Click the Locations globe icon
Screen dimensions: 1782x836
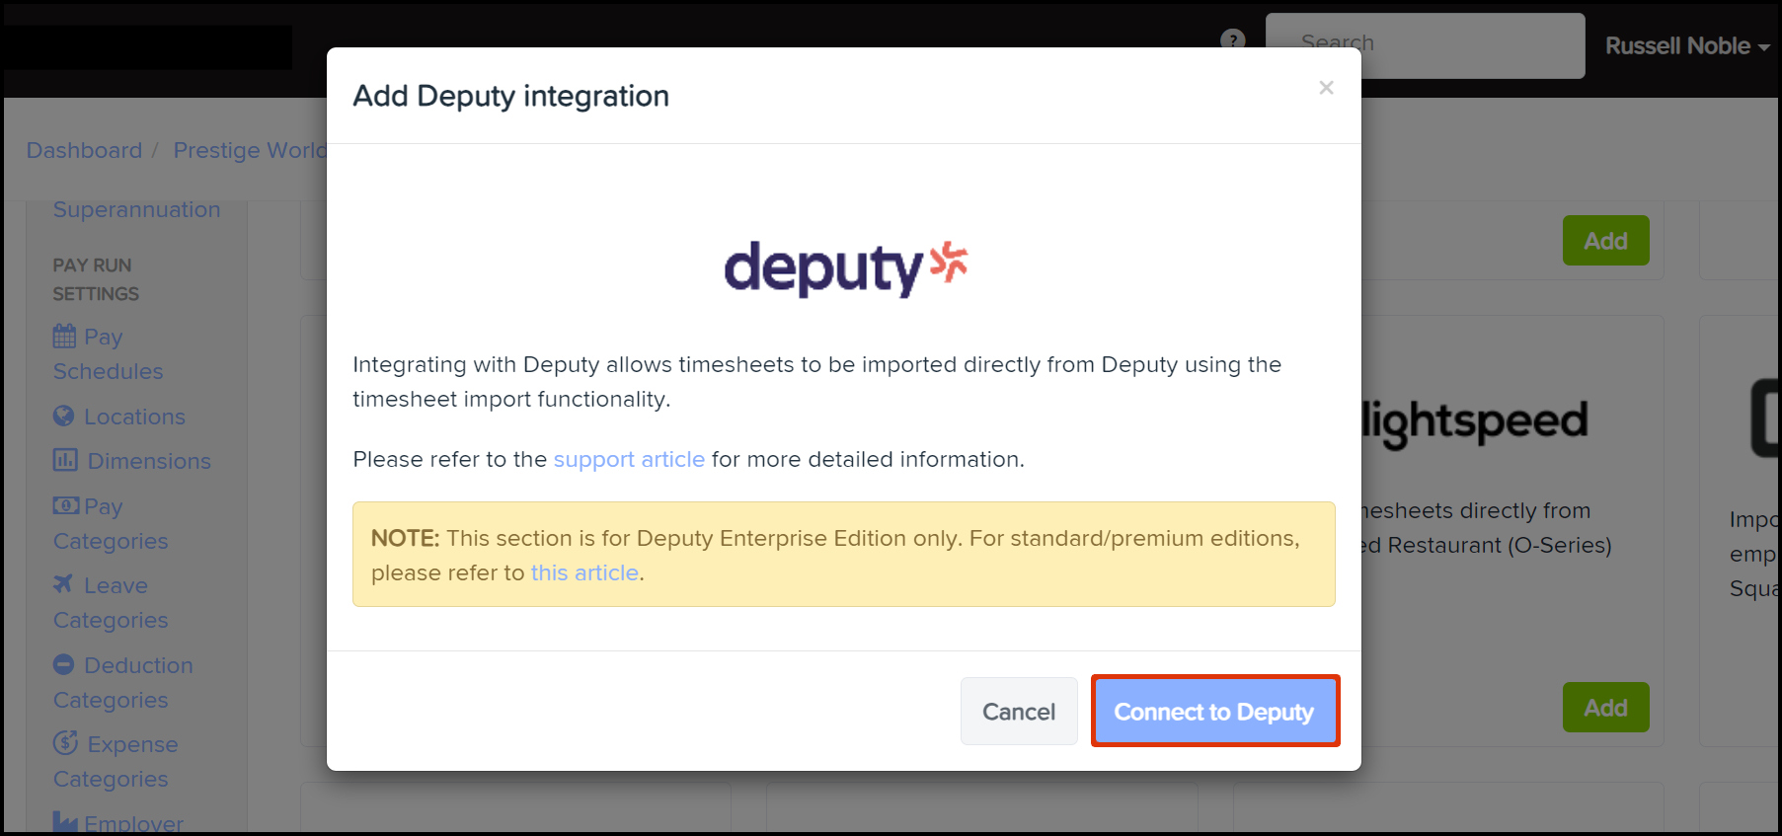click(64, 417)
